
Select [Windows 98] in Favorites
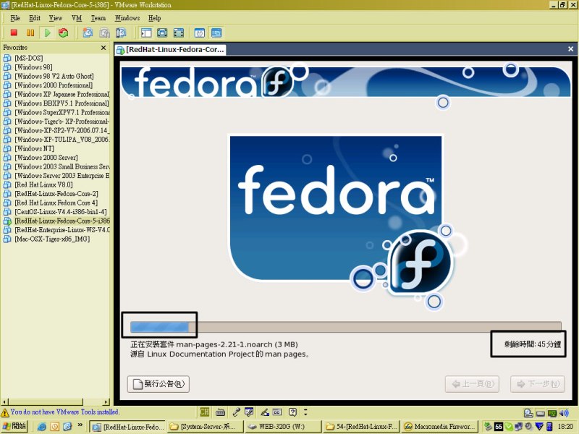pyautogui.click(x=33, y=67)
